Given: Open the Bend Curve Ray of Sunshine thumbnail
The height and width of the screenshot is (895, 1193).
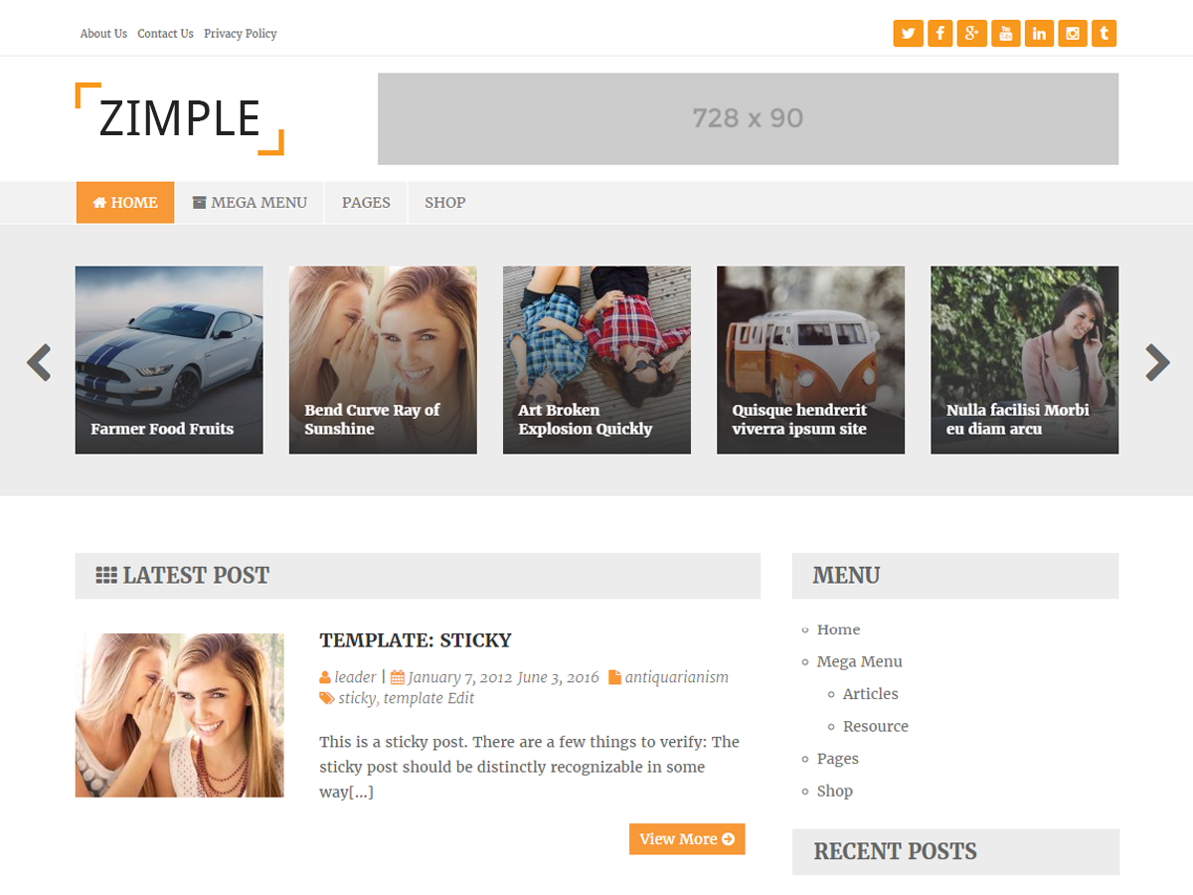Looking at the screenshot, I should click(383, 359).
